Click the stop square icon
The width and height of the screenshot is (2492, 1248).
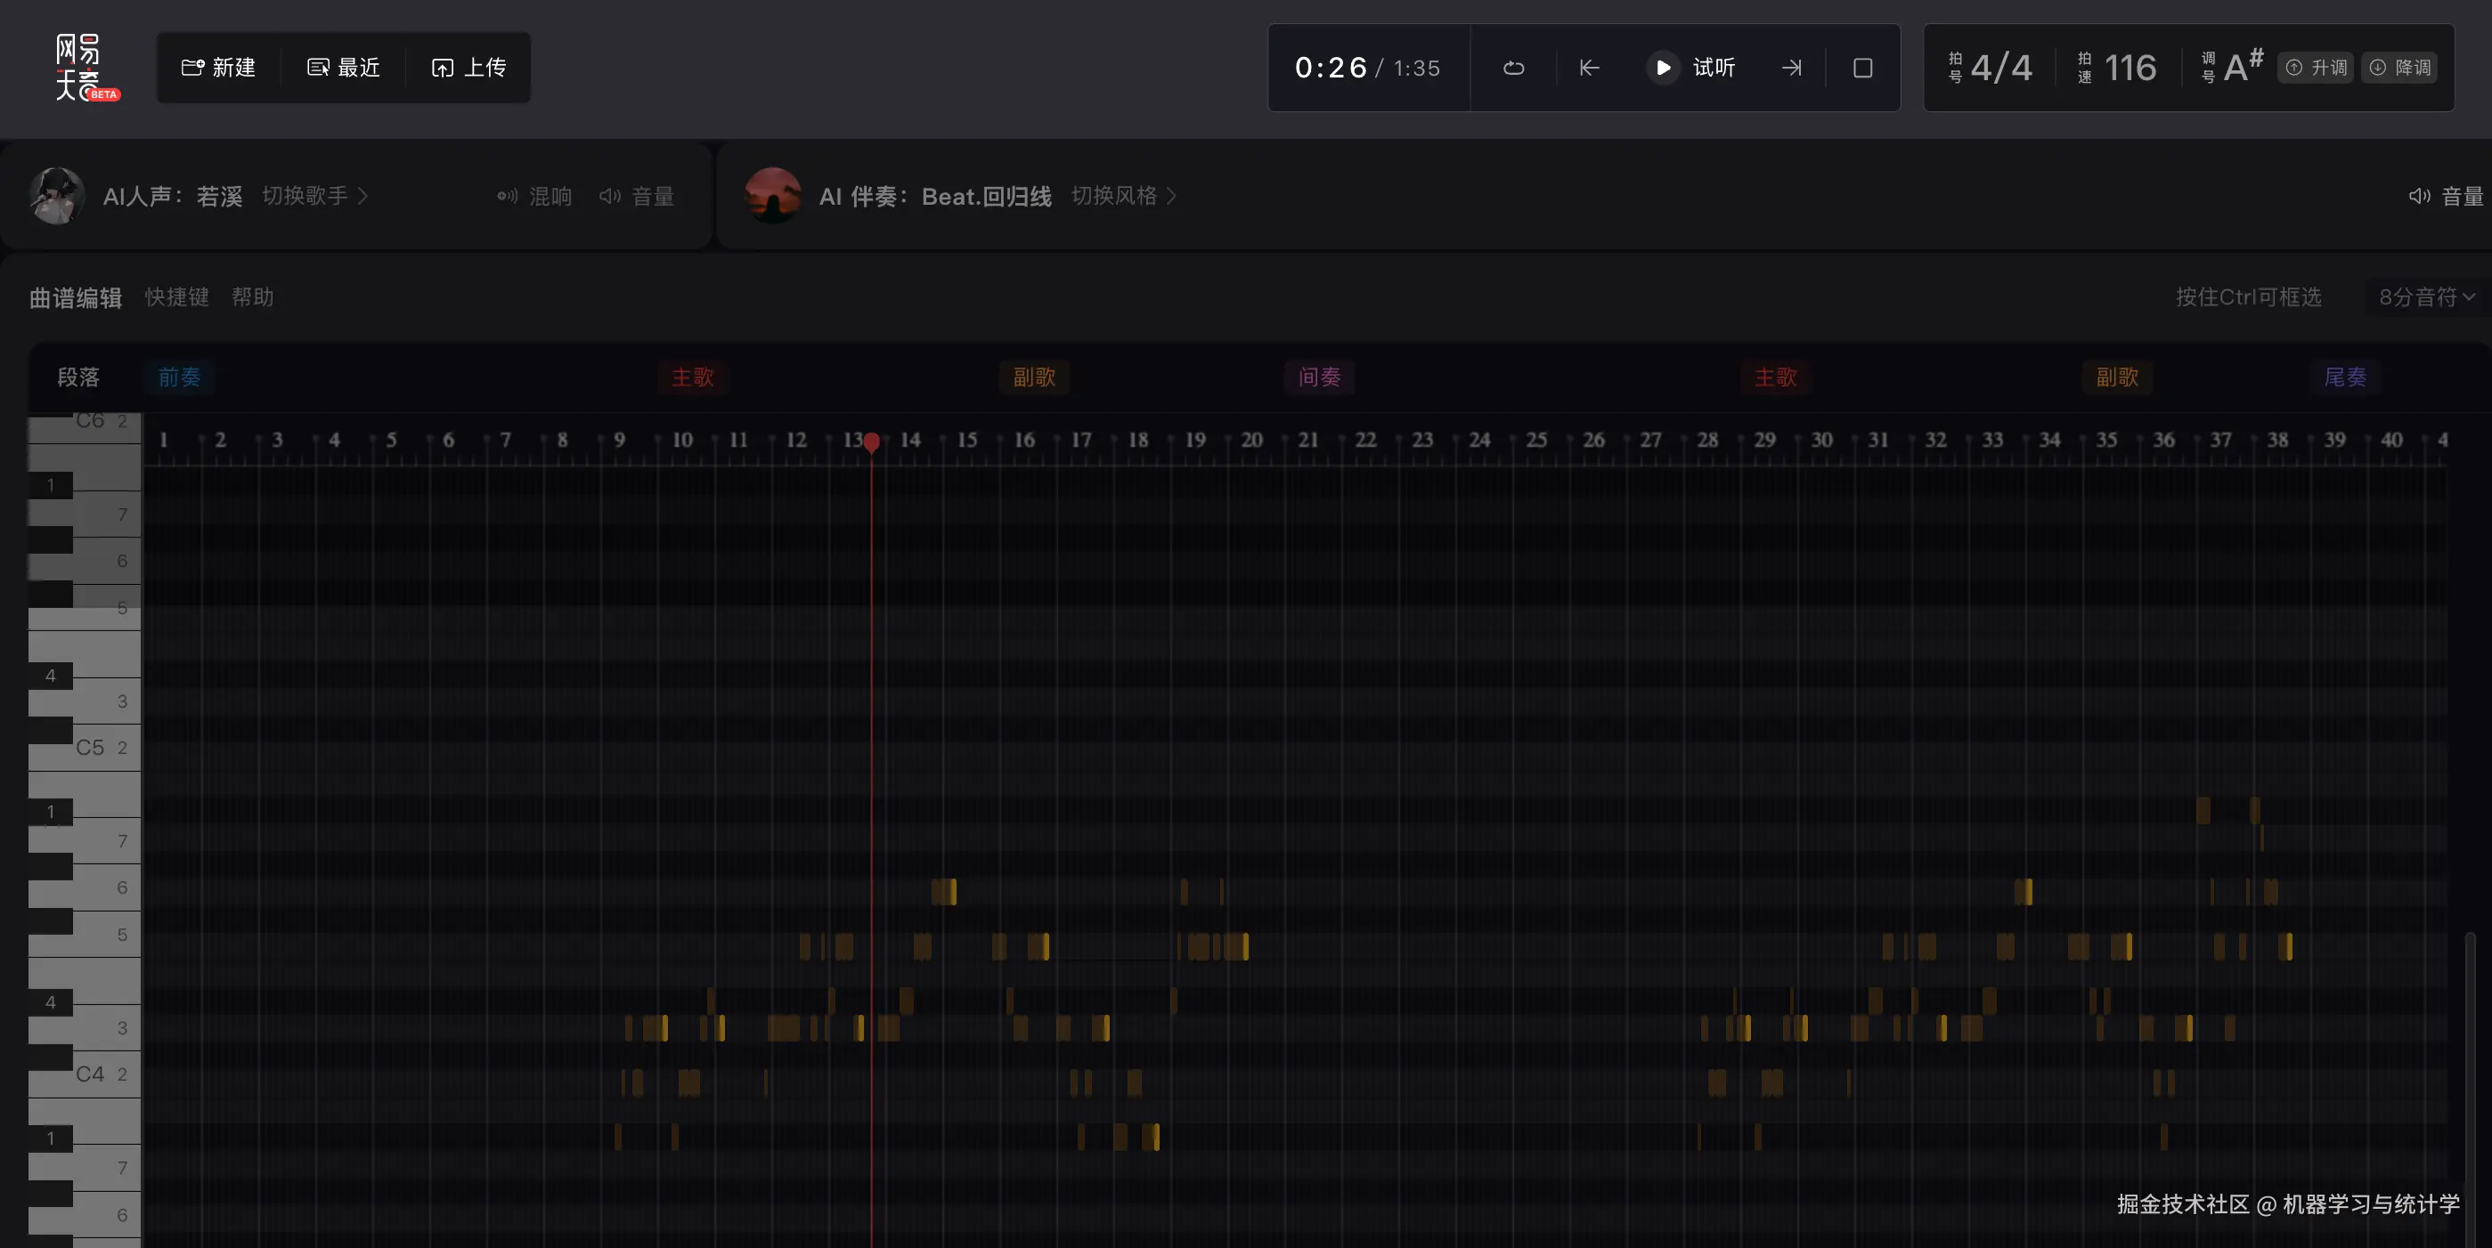(1862, 68)
